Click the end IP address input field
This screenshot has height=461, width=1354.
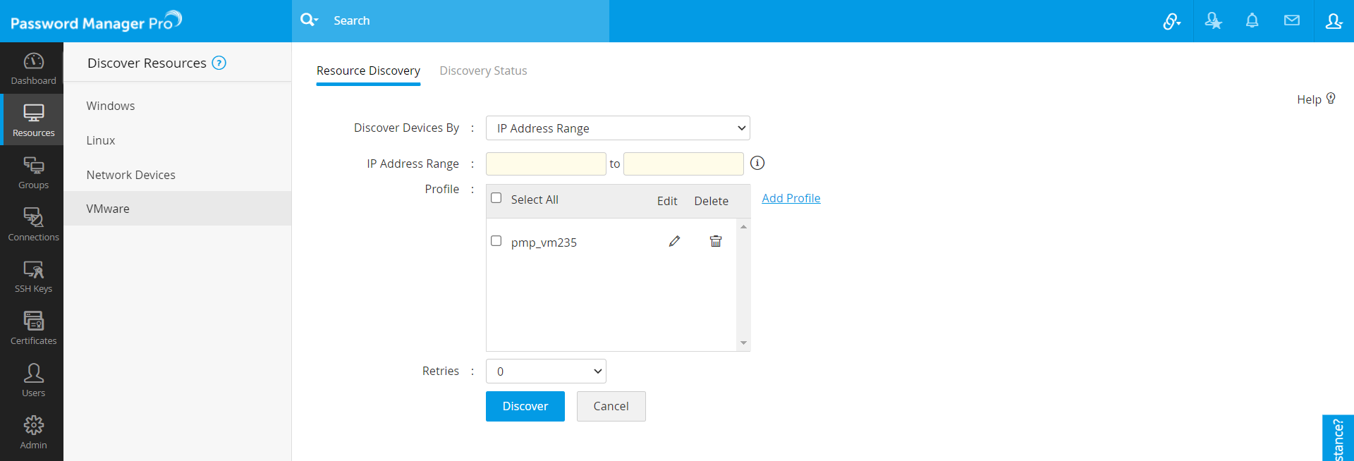[x=683, y=164]
